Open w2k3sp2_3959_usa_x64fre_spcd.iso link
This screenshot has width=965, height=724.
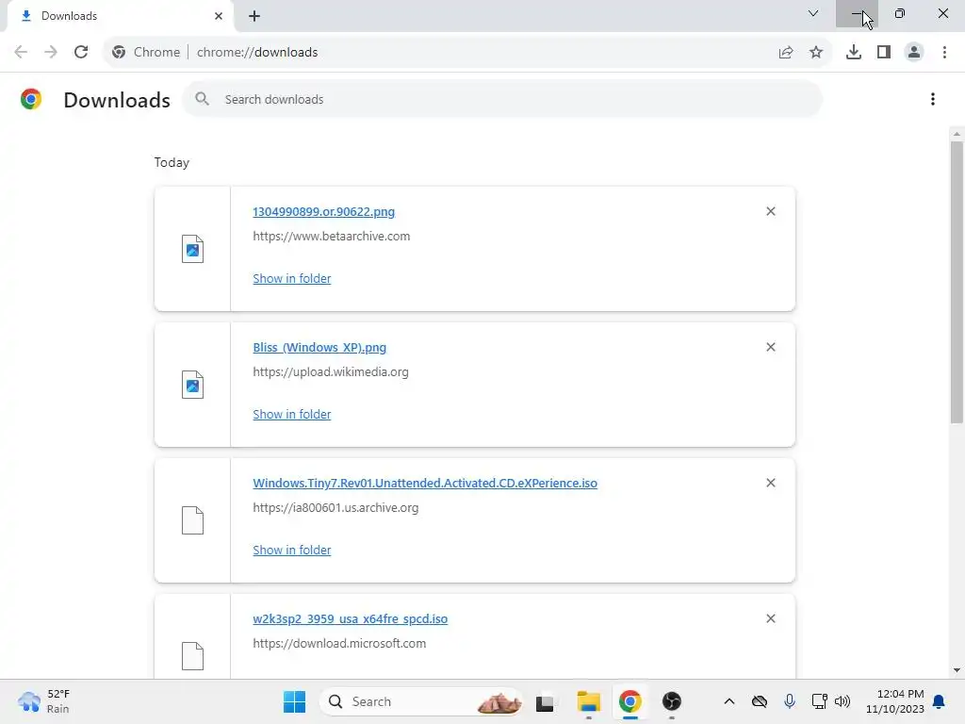click(x=351, y=618)
